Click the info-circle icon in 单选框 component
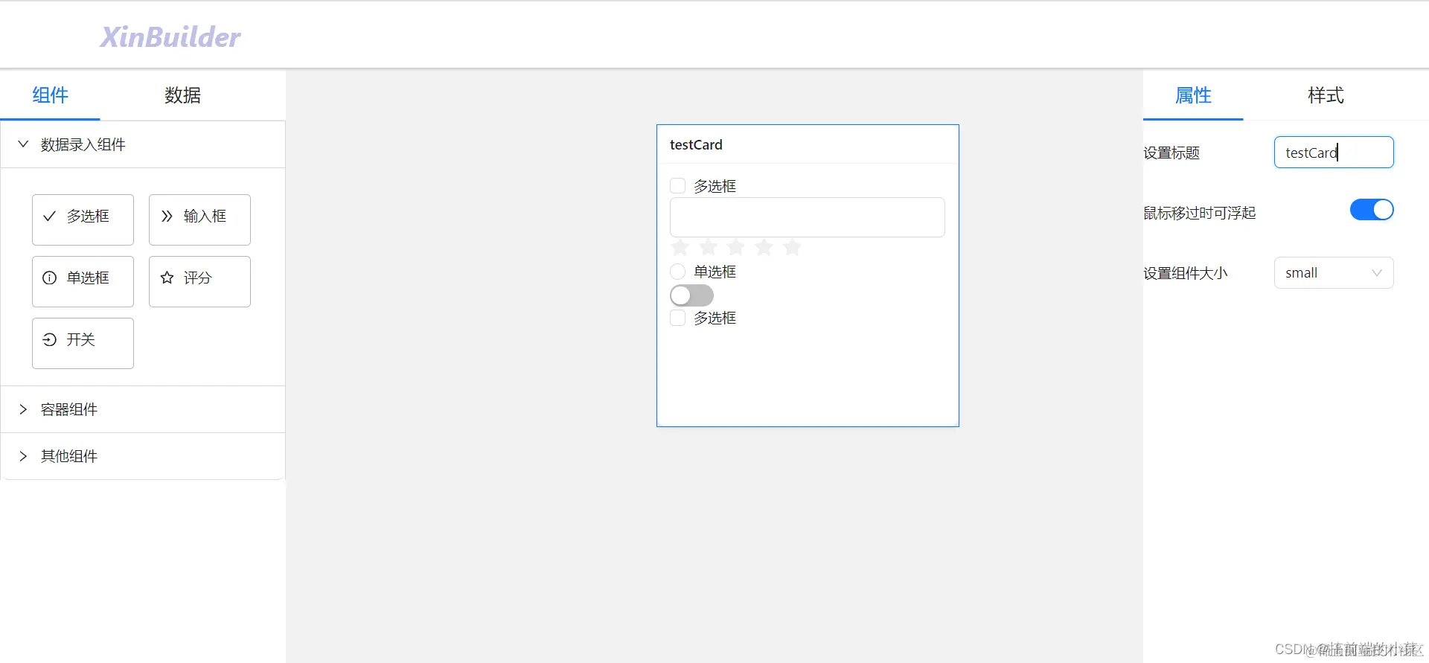The image size is (1429, 663). click(x=49, y=278)
